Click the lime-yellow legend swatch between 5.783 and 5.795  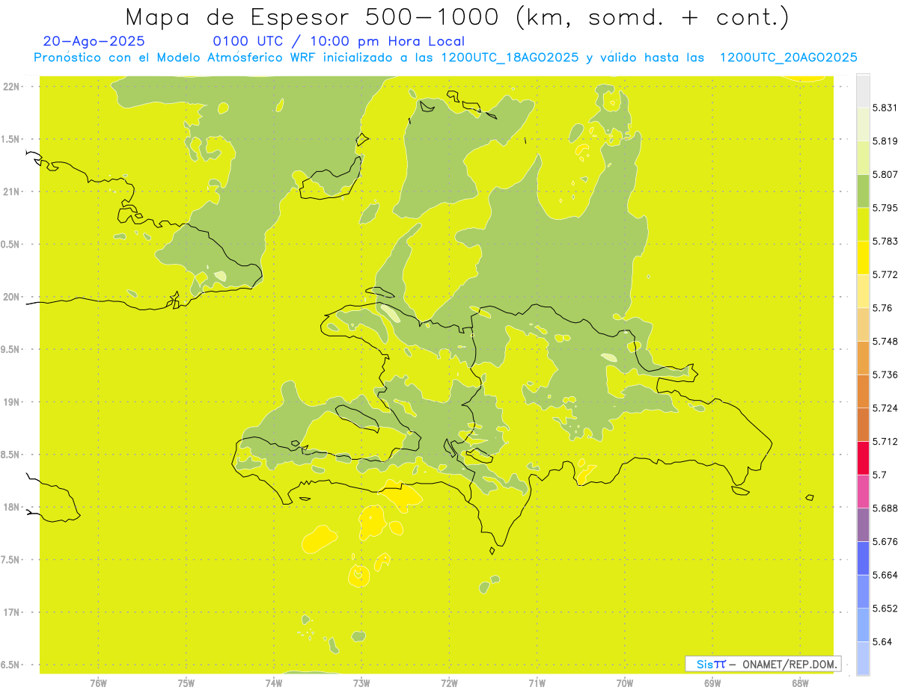863,224
